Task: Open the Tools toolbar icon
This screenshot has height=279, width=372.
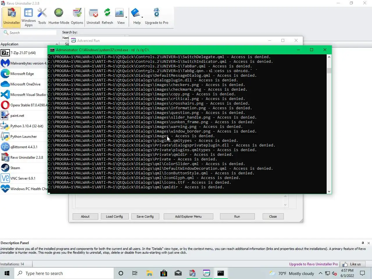Action: [x=42, y=17]
